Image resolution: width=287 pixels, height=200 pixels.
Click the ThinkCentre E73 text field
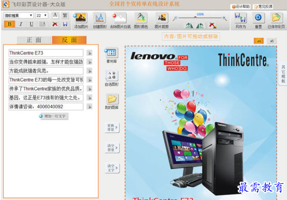pos(46,53)
